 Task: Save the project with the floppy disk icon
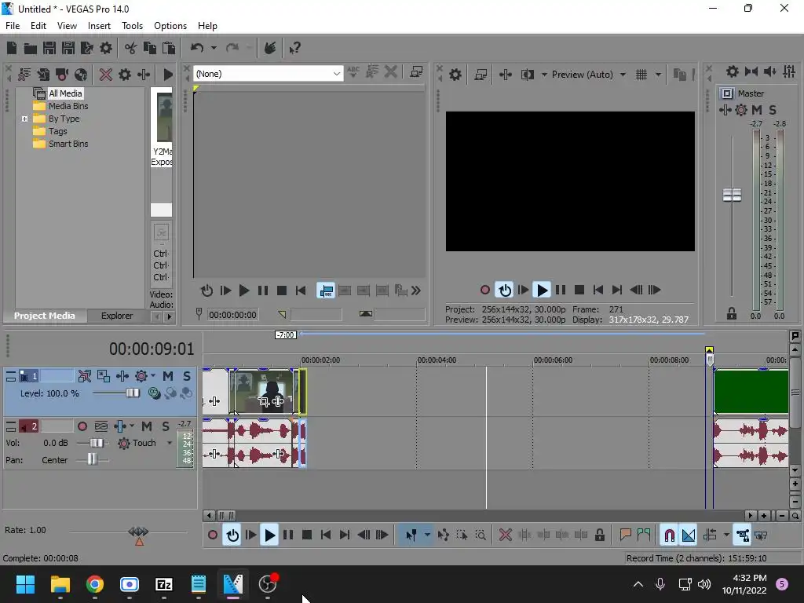click(x=49, y=48)
